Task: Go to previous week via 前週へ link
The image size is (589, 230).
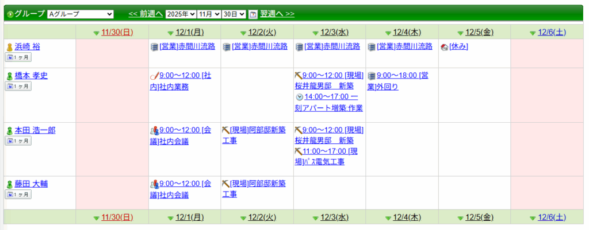Action: 146,14
